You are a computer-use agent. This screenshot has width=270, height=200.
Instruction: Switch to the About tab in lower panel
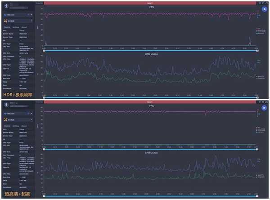click(x=24, y=126)
